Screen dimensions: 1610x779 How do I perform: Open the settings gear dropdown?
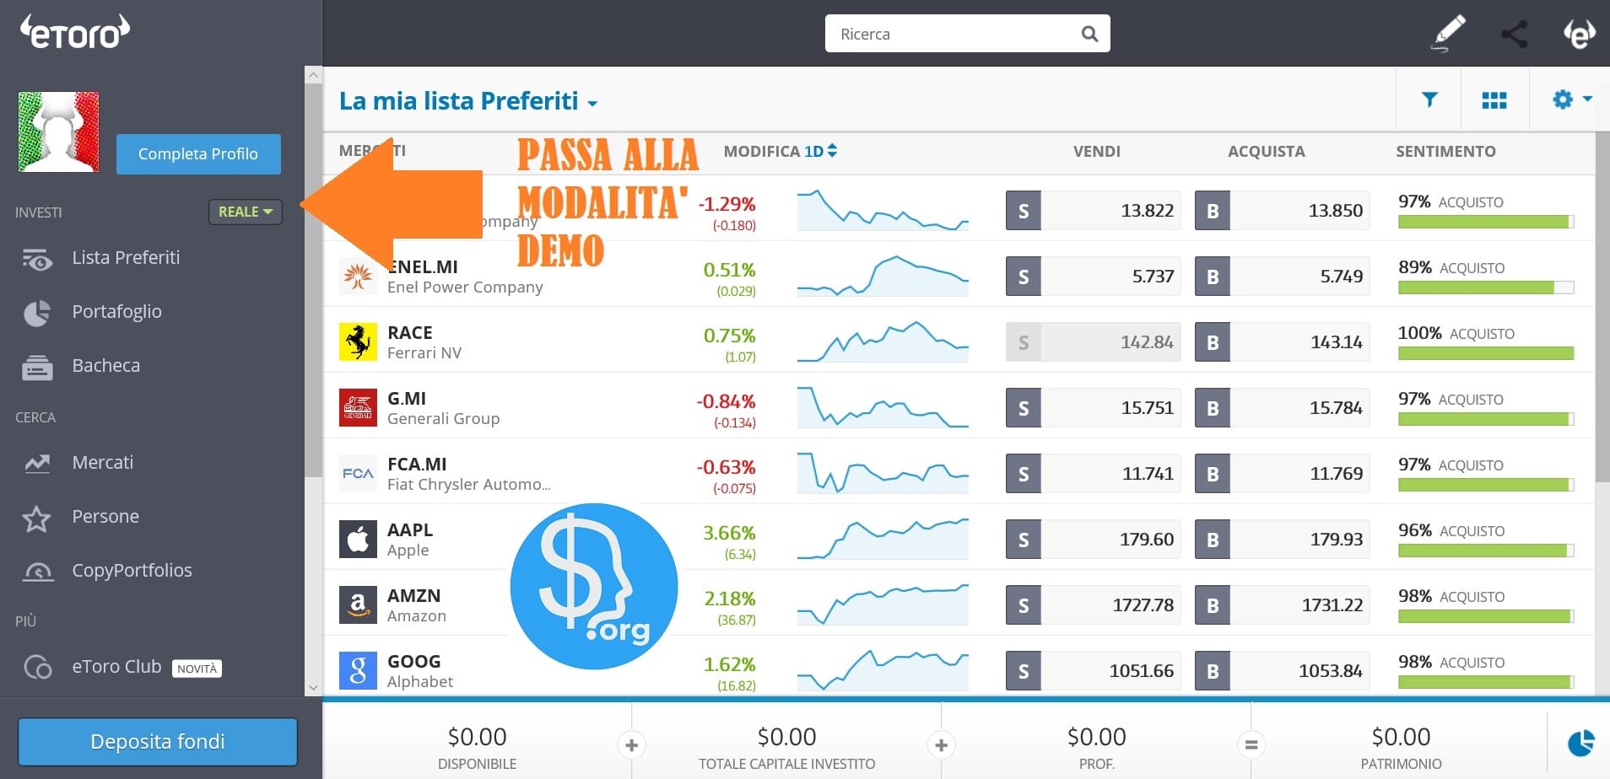[1572, 99]
